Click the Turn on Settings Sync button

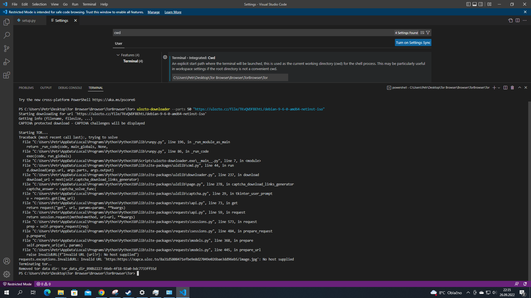point(413,42)
